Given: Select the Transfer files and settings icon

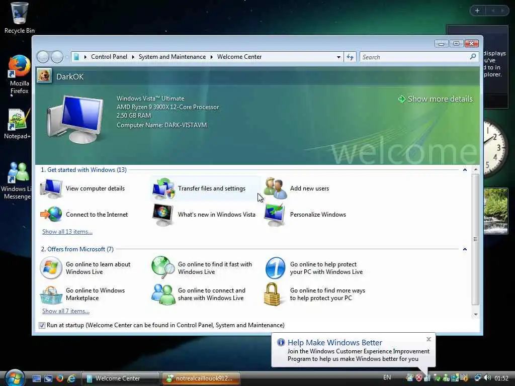Looking at the screenshot, I should (163, 188).
